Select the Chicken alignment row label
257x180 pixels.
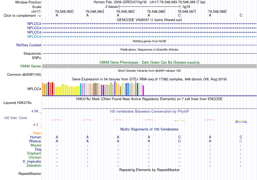(35, 157)
